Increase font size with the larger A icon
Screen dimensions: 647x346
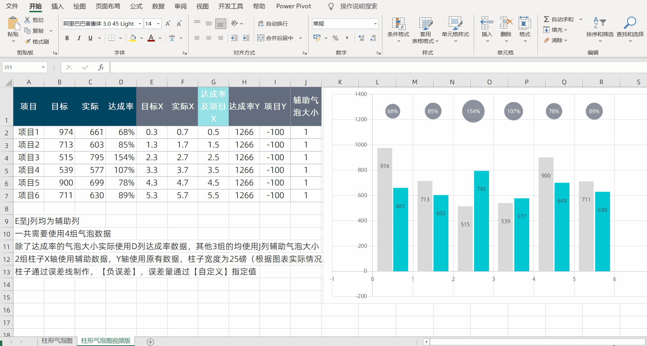tap(168, 24)
